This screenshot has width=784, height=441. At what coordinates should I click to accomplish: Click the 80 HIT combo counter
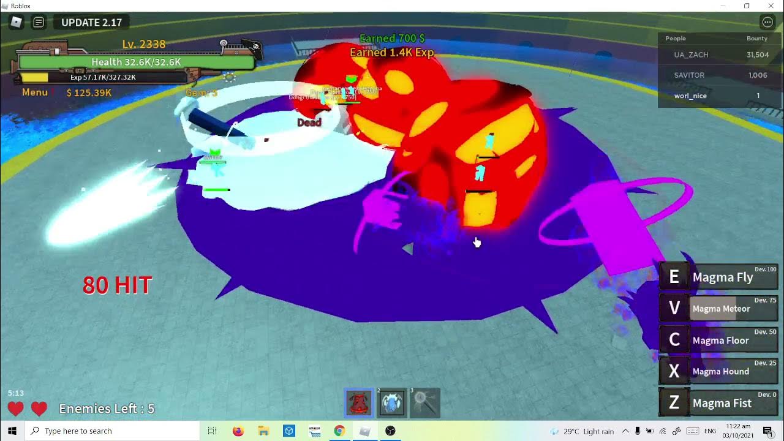click(117, 285)
